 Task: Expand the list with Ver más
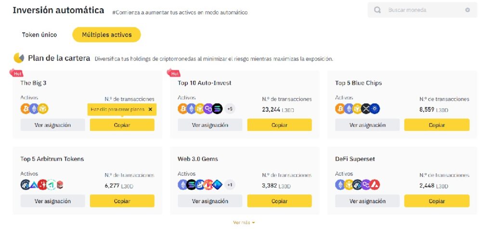click(244, 222)
